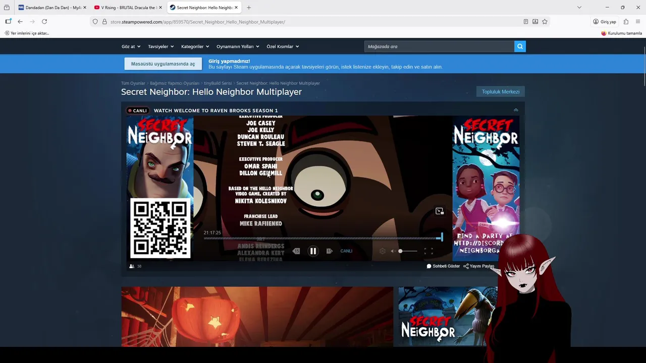Viewport: 646px width, 363px height.
Task: Go to Tüm Oyunlar breadcrumb
Action: coord(133,83)
